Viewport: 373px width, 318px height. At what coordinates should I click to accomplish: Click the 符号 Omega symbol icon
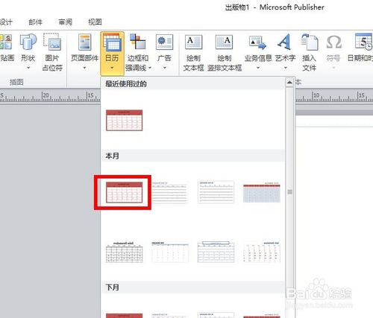[333, 42]
